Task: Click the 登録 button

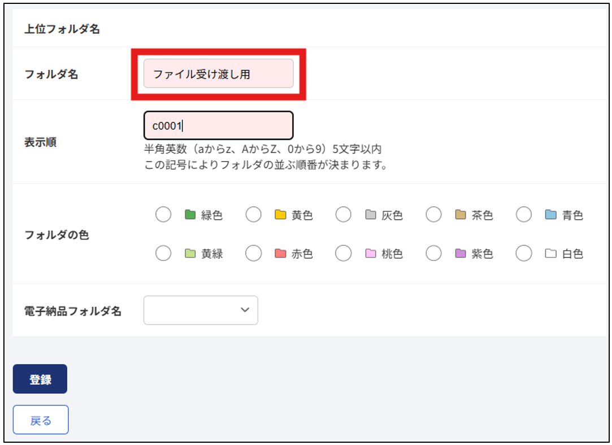Action: tap(40, 379)
